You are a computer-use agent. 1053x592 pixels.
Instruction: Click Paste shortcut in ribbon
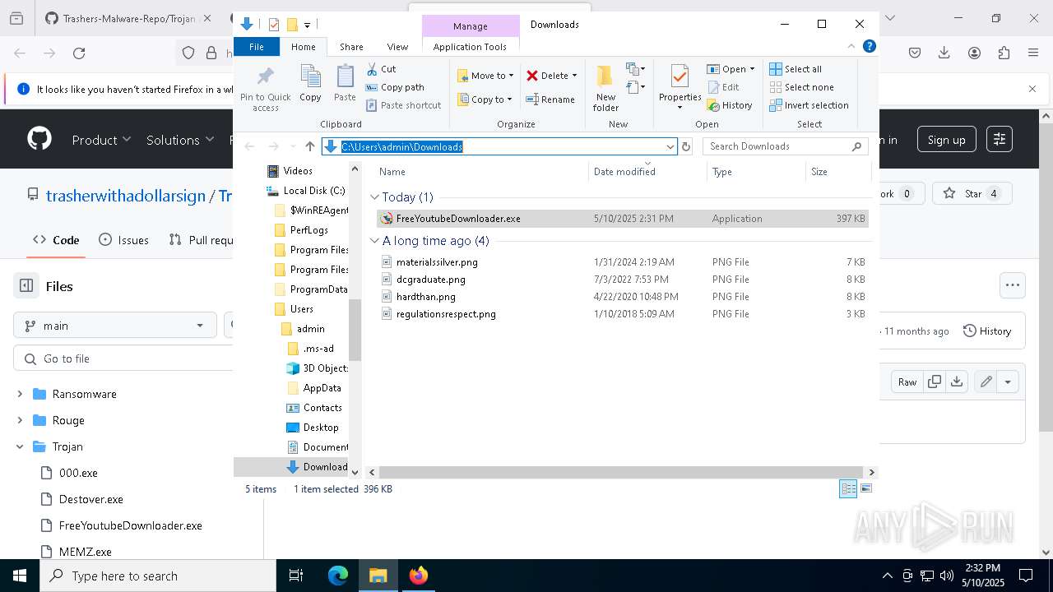(403, 105)
